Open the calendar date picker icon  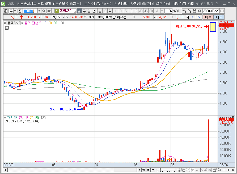pyautogui.click(x=222, y=11)
